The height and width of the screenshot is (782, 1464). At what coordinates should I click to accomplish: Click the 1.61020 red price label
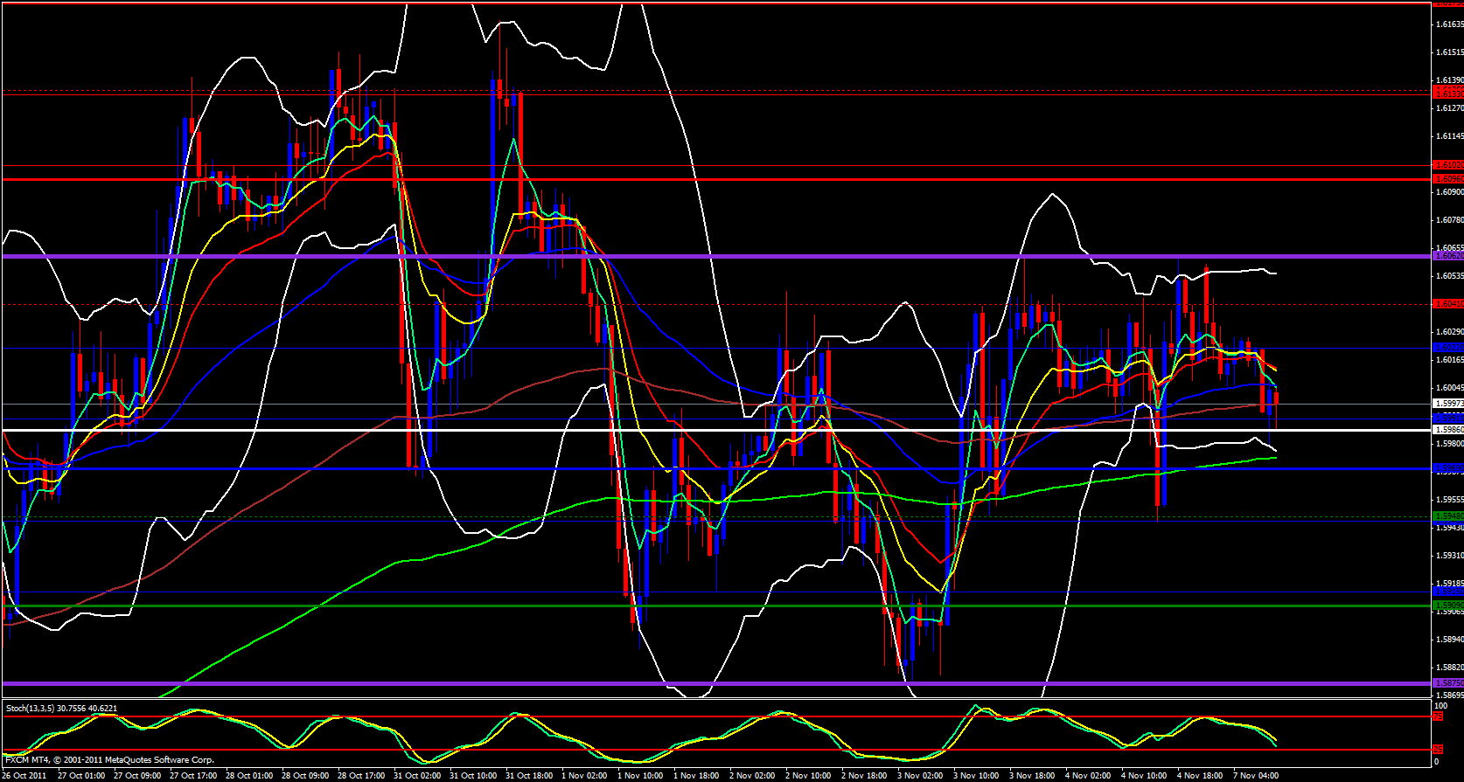pos(1447,165)
